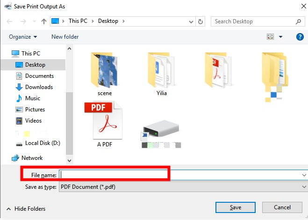Image resolution: width=308 pixels, height=220 pixels.
Task: Open Downloads in the navigation pane
Action: click(x=39, y=87)
